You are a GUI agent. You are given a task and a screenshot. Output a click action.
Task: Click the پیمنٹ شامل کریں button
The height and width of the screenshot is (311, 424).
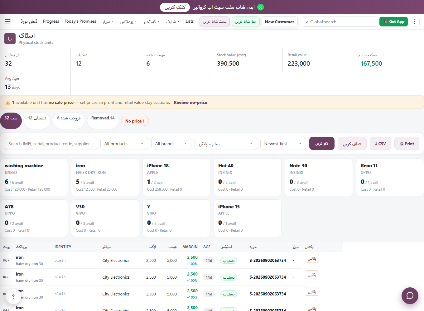coord(215,21)
